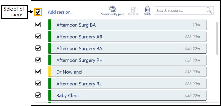221x106 pixels.
Task: Uncheck the Dr Nowland session checkbox
Action: coord(38,72)
